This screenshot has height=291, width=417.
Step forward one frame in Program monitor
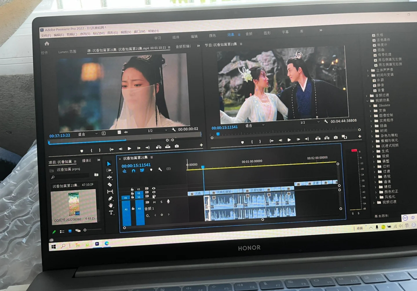coord(298,139)
